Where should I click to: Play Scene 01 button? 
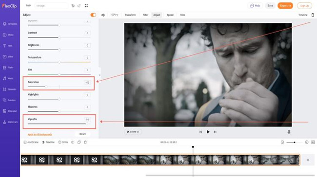pos(133,132)
